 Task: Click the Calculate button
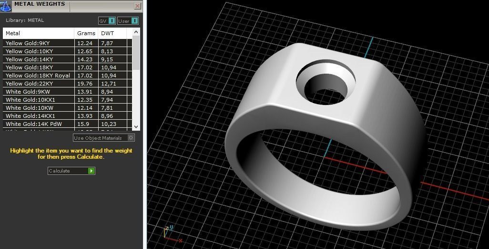pyautogui.click(x=71, y=171)
